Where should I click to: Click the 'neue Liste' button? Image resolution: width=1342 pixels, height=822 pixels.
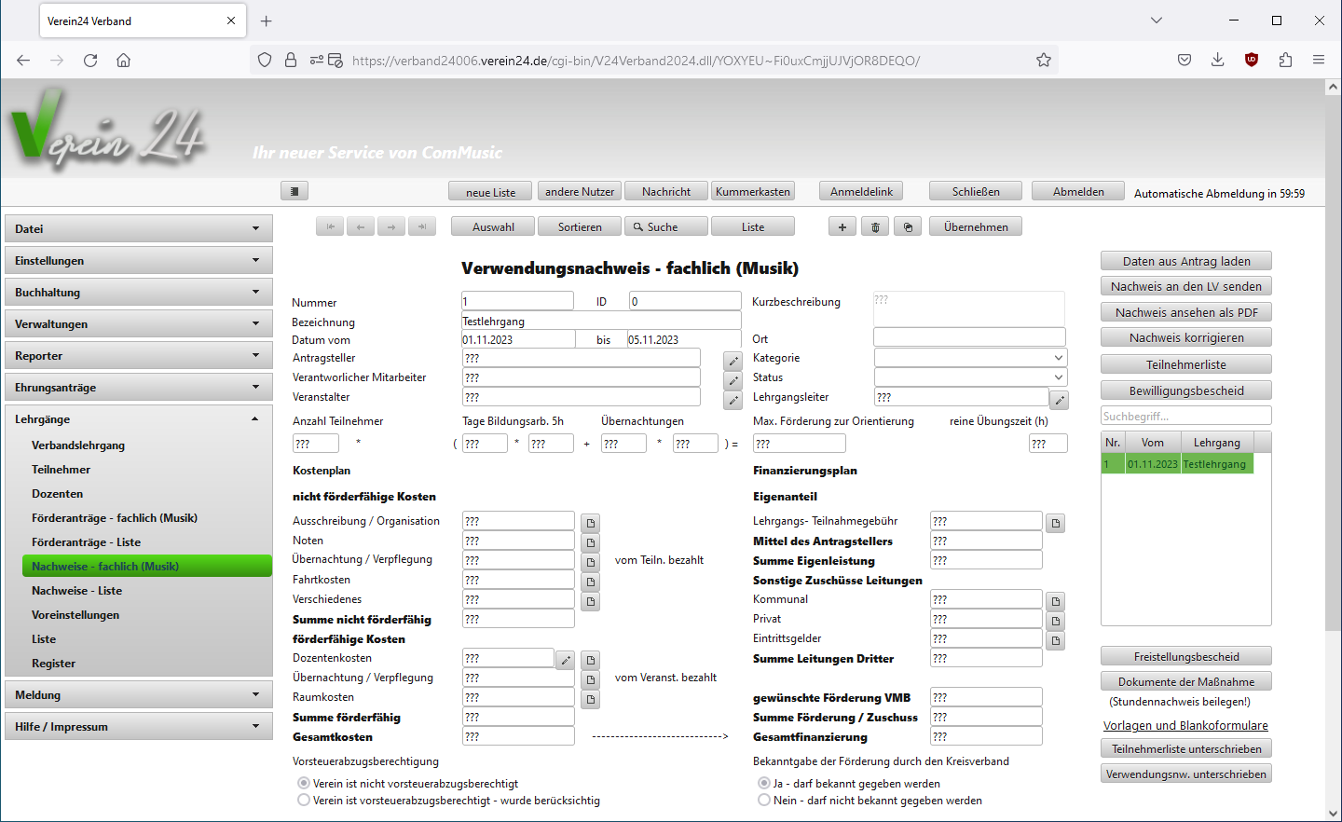pyautogui.click(x=490, y=191)
